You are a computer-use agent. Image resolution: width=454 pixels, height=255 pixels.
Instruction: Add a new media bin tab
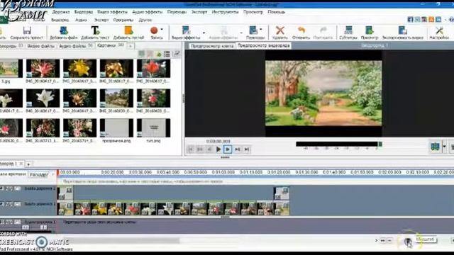click(x=131, y=46)
